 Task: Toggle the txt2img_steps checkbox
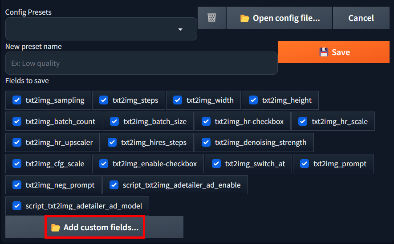(104, 100)
